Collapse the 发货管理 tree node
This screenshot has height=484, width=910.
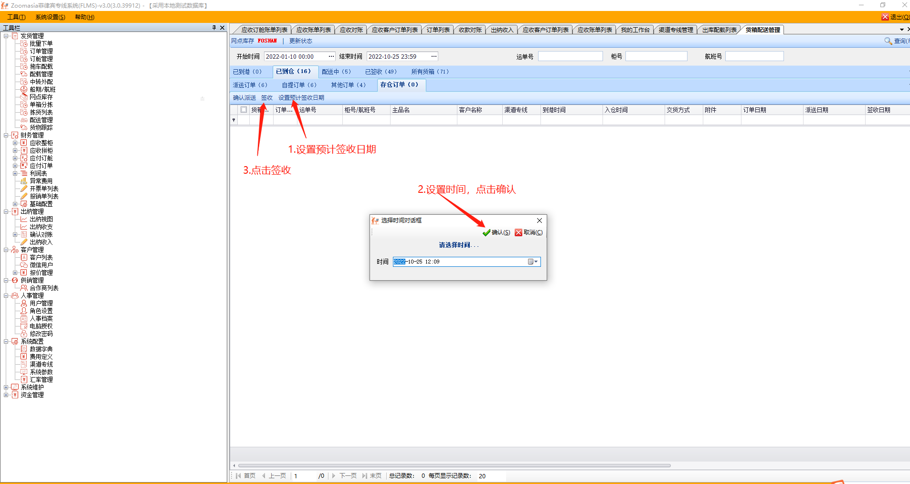pos(6,36)
